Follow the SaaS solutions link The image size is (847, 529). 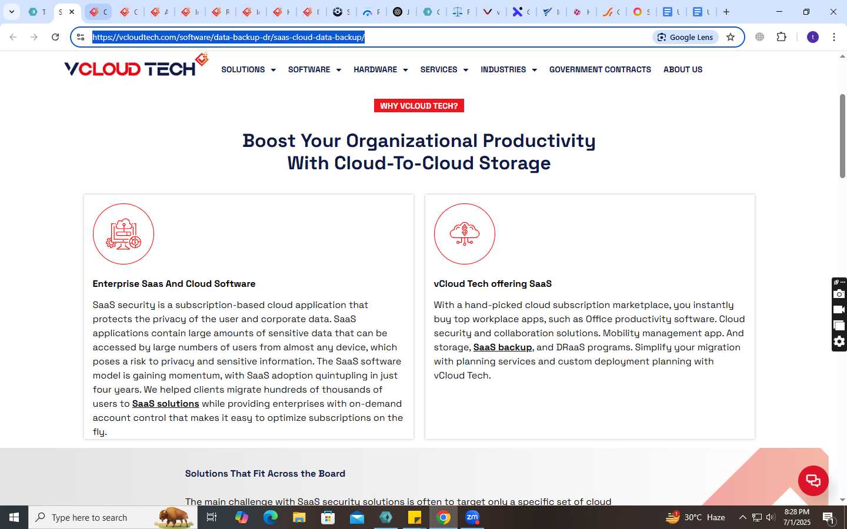(x=165, y=404)
